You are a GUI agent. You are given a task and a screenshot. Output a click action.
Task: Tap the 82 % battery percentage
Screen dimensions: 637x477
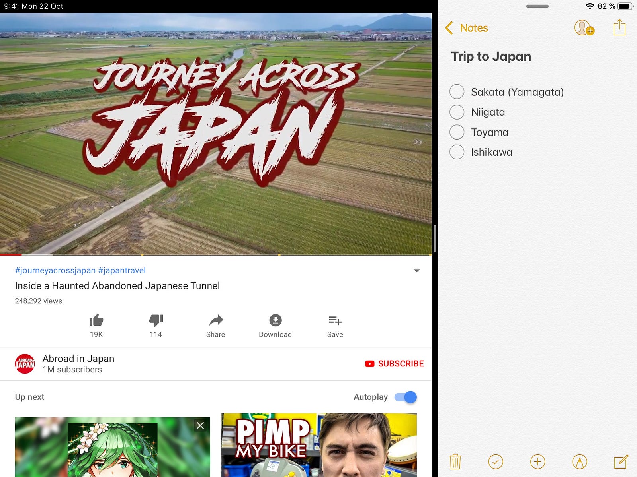[606, 6]
